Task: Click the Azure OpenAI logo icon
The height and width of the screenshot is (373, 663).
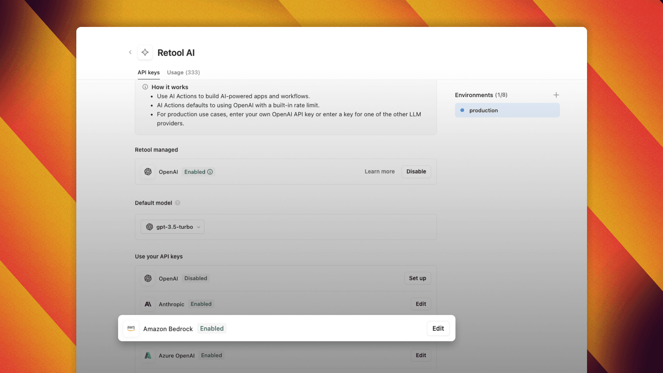Action: [x=148, y=355]
